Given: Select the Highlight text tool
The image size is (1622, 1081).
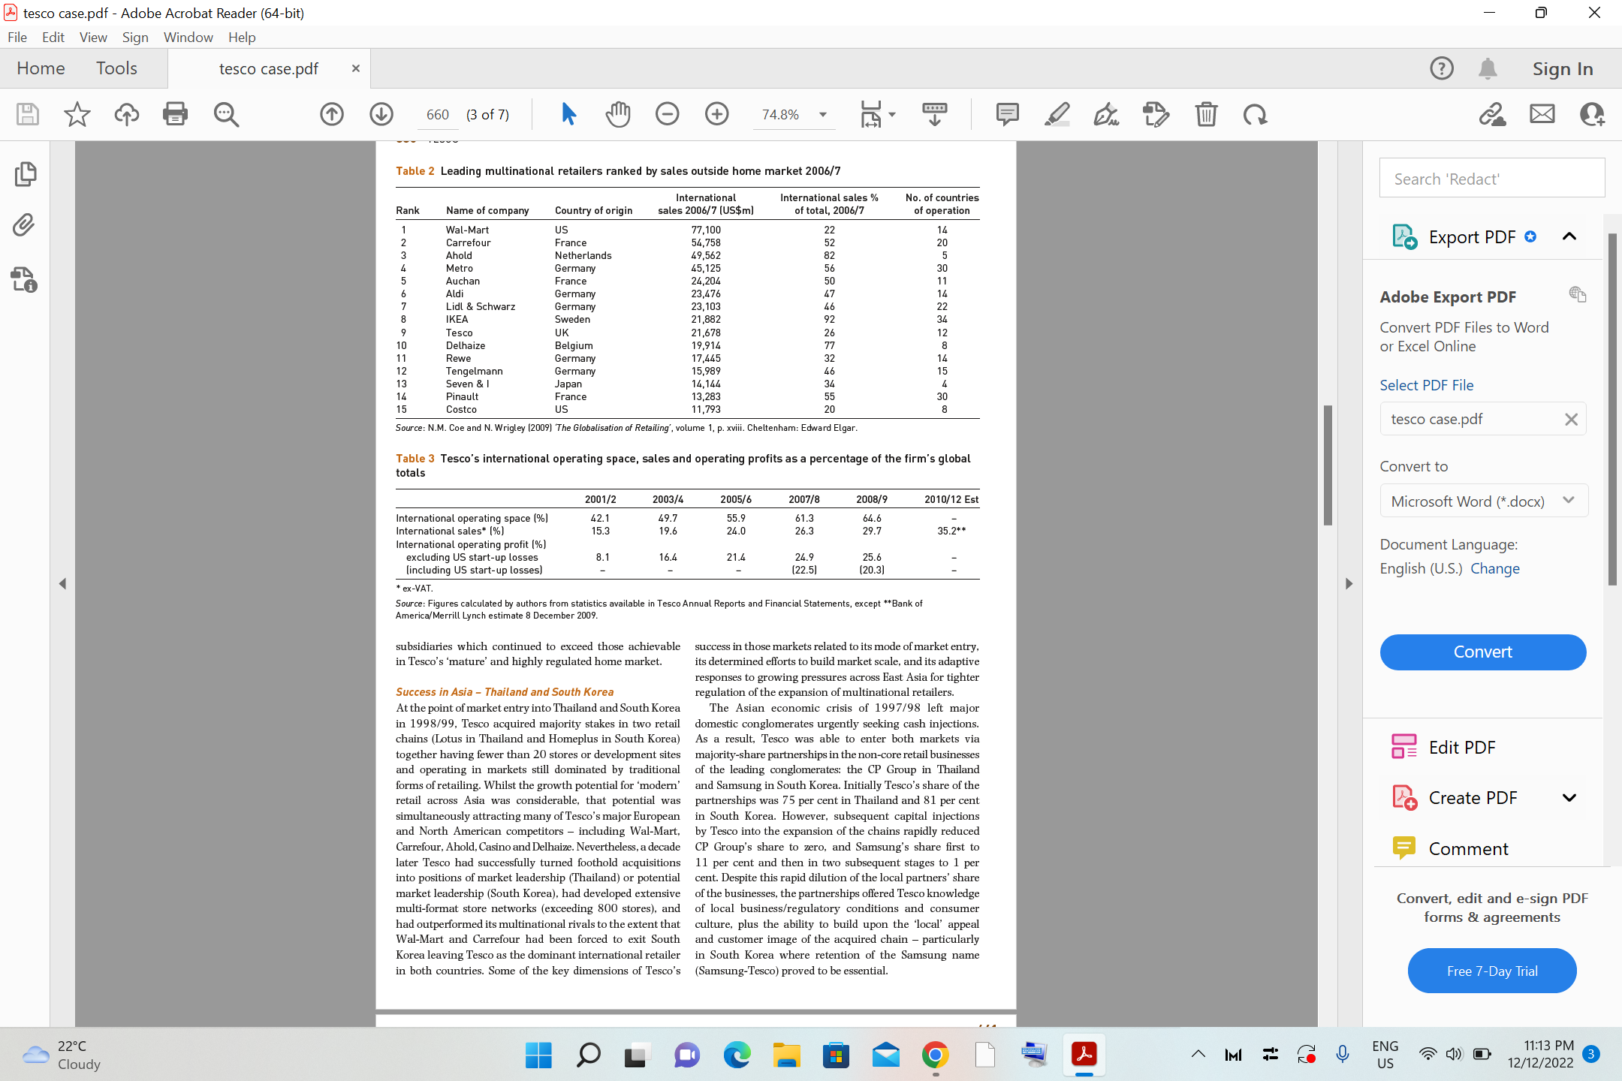Looking at the screenshot, I should [1057, 114].
